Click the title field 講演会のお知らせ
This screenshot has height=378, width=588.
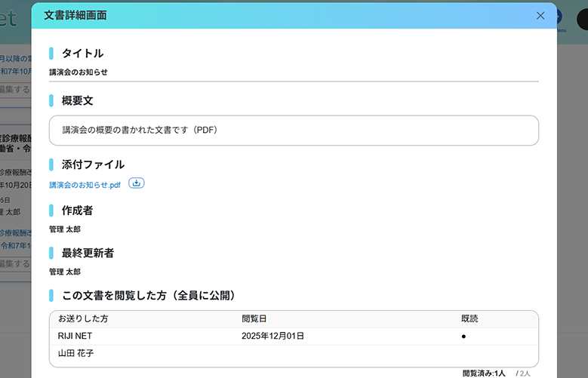click(x=79, y=72)
